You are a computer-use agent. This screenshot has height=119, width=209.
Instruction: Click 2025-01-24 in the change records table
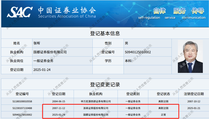(x=58, y=115)
